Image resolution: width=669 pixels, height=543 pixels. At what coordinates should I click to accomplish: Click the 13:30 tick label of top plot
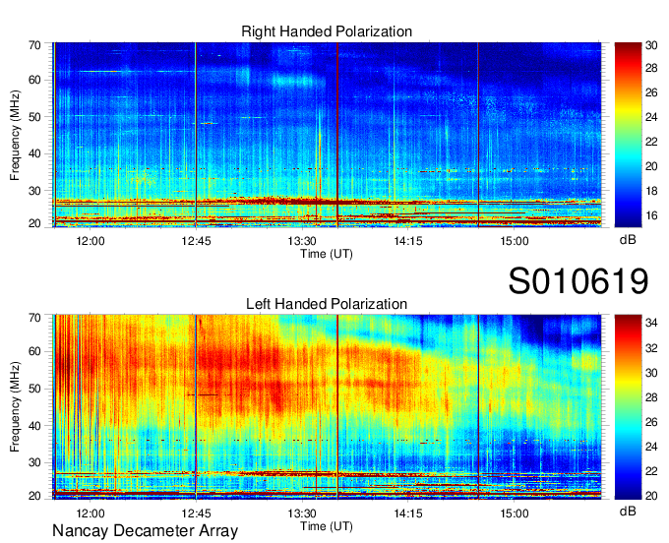point(302,241)
